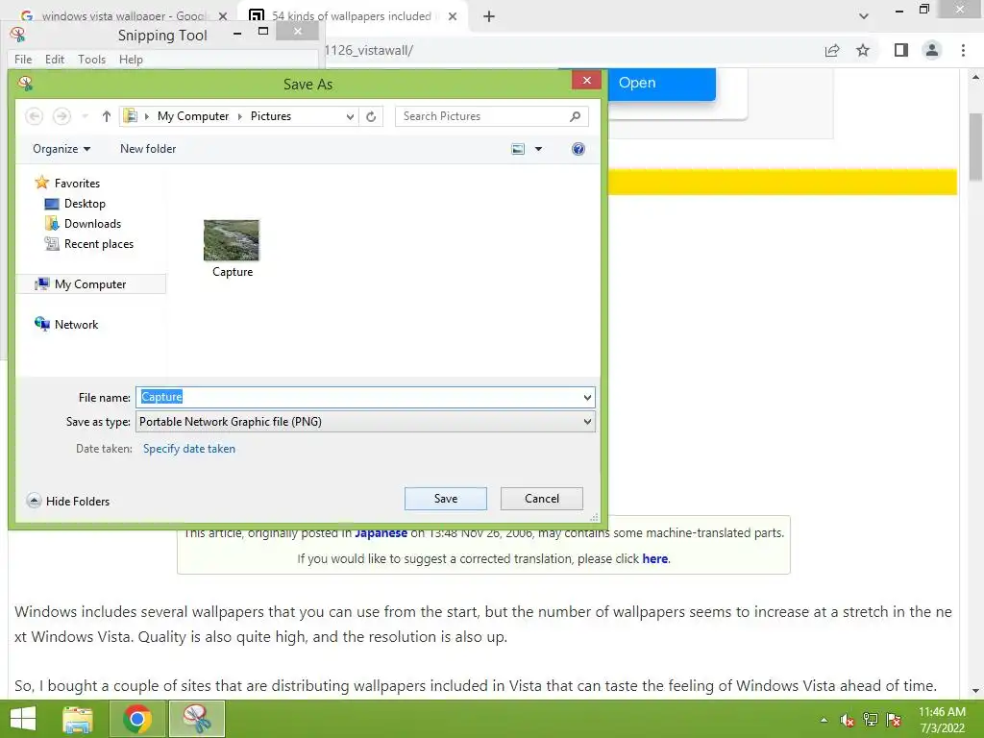This screenshot has height=738, width=984.
Task: Expand the address bar path history dropdown
Action: (x=350, y=116)
